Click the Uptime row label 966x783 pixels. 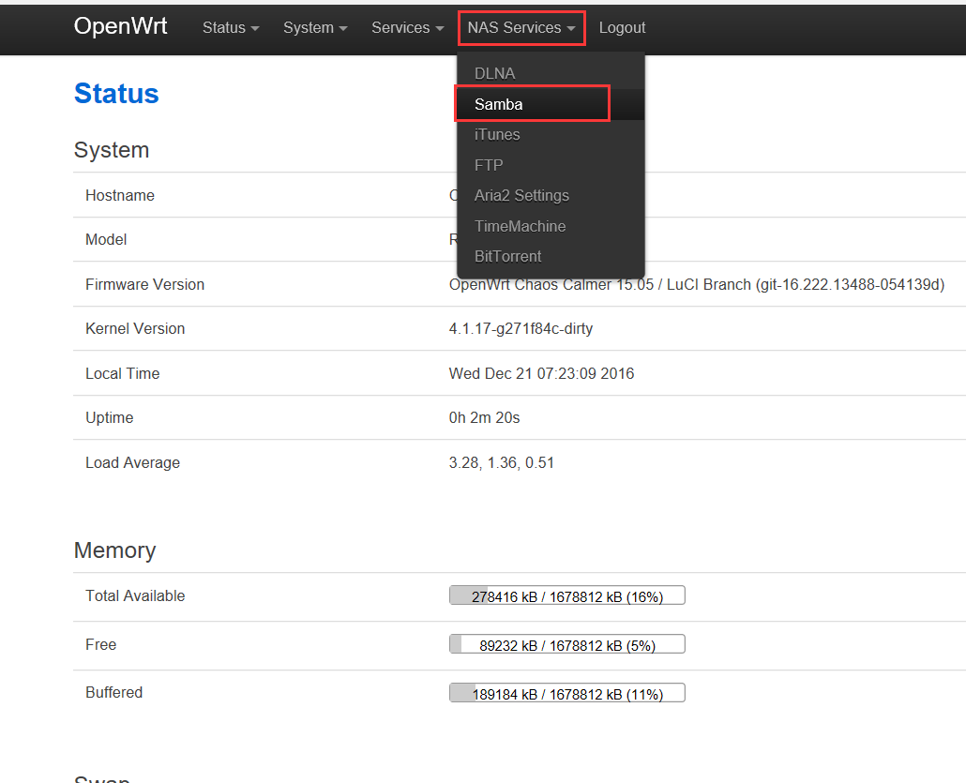tap(110, 417)
